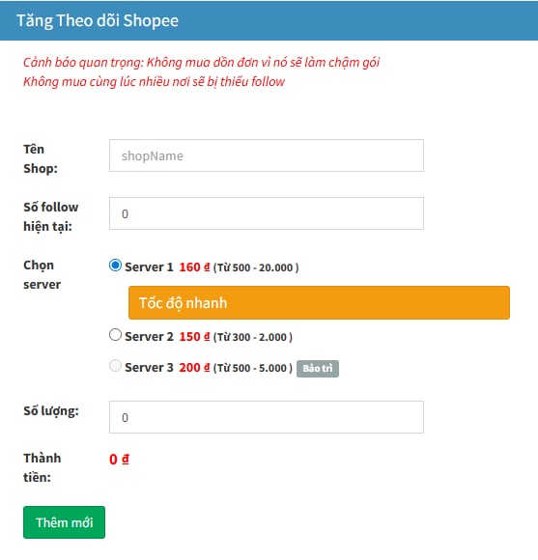Click the Tên Shop input field

[267, 155]
